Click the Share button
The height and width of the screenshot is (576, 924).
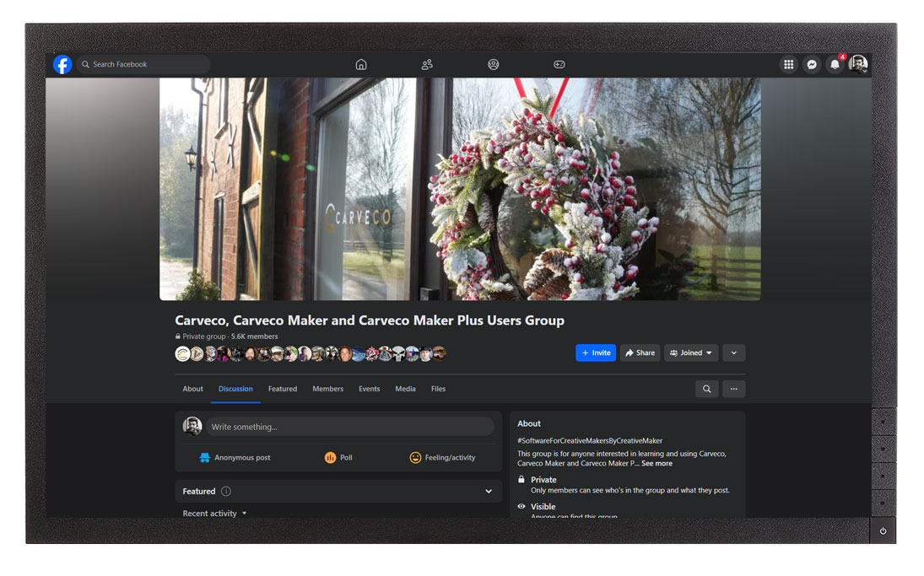tap(640, 353)
